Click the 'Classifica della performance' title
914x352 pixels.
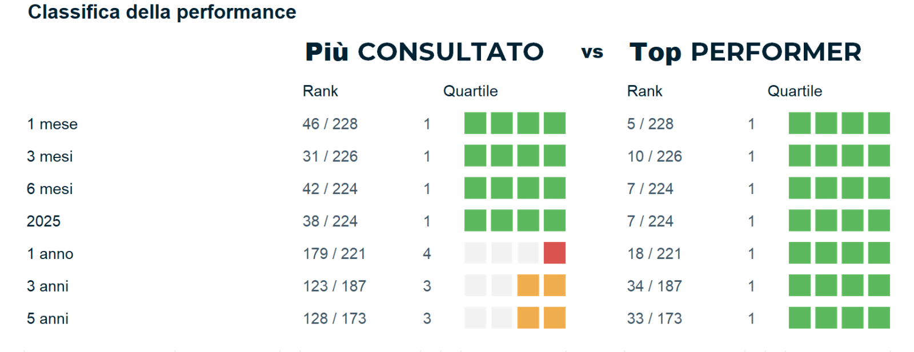click(162, 12)
